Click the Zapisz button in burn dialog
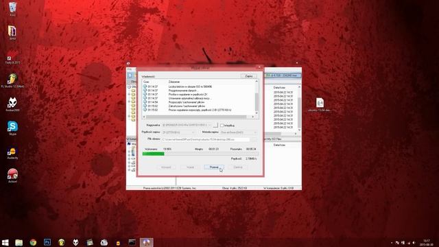This screenshot has width=439, height=247. pyautogui.click(x=248, y=76)
